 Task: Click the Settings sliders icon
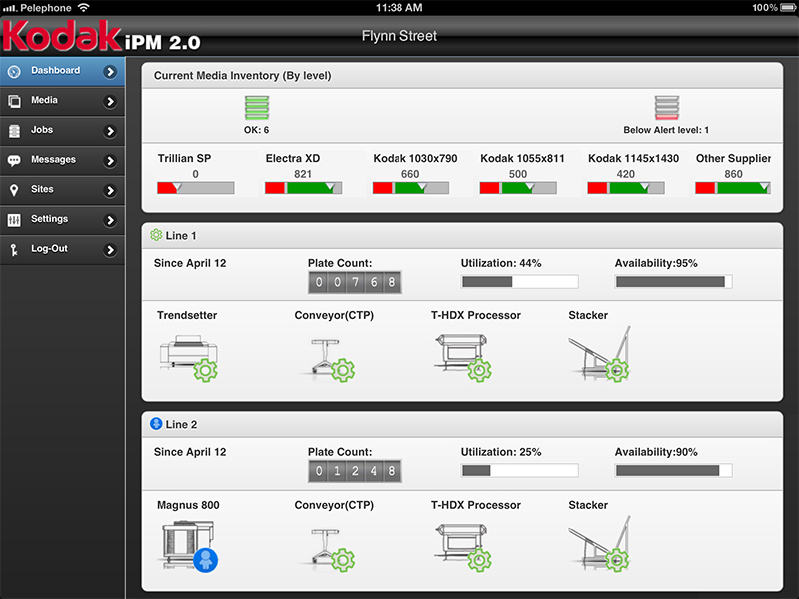click(x=14, y=220)
